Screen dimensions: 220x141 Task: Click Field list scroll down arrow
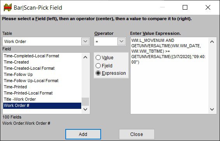point(85,109)
